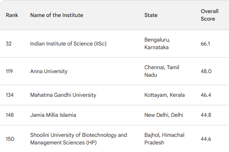Click rank 32 cell
The image size is (229, 152).
(8, 44)
